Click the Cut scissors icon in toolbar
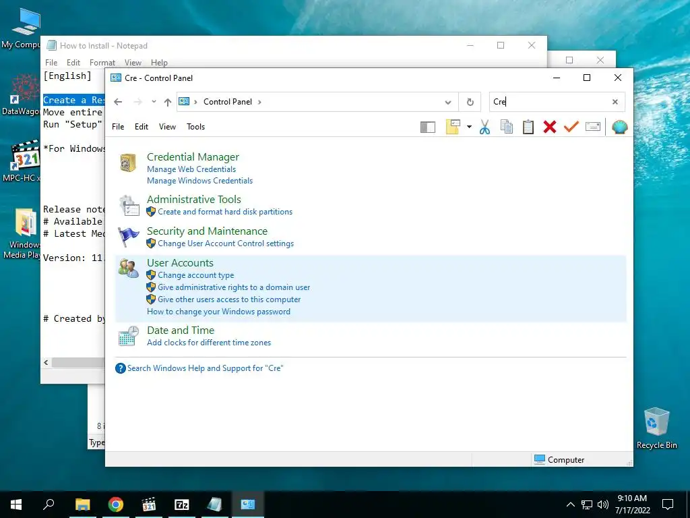Image resolution: width=690 pixels, height=518 pixels. pos(484,127)
